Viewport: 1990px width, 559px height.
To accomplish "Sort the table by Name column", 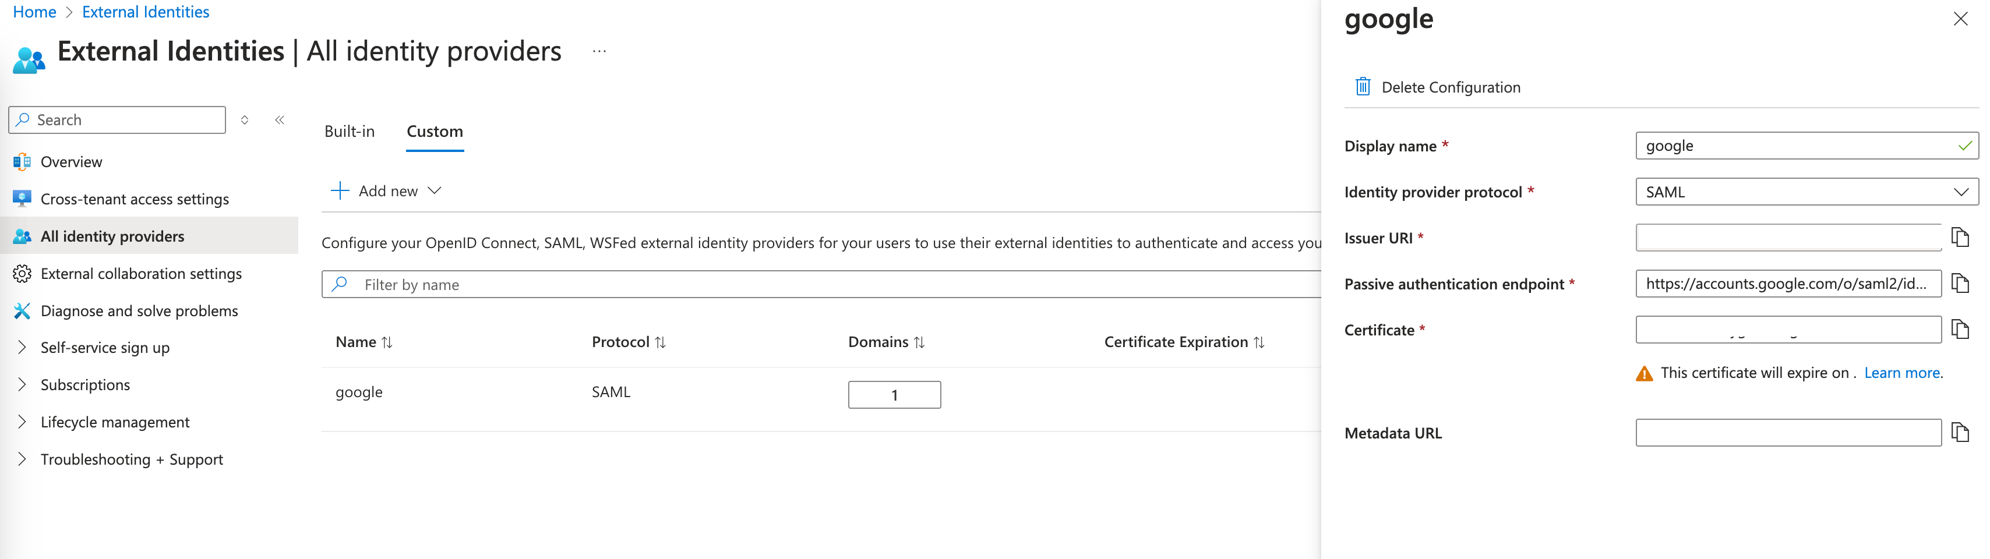I will (387, 342).
